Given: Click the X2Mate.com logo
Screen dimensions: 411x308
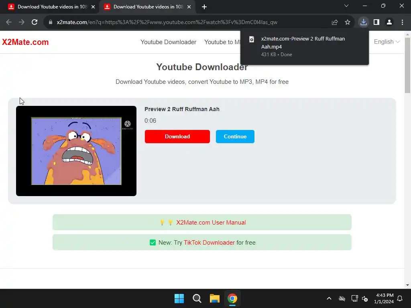Looking at the screenshot, I should [x=25, y=42].
